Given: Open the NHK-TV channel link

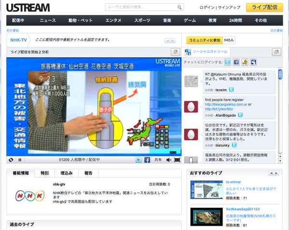Looking at the screenshot, I should point(18,40).
